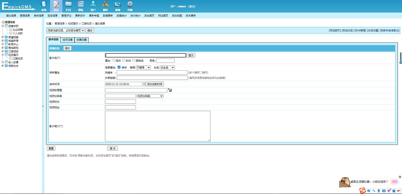Open the 模板 template icon
Viewport: 402px width, 194px height.
coord(81,4)
